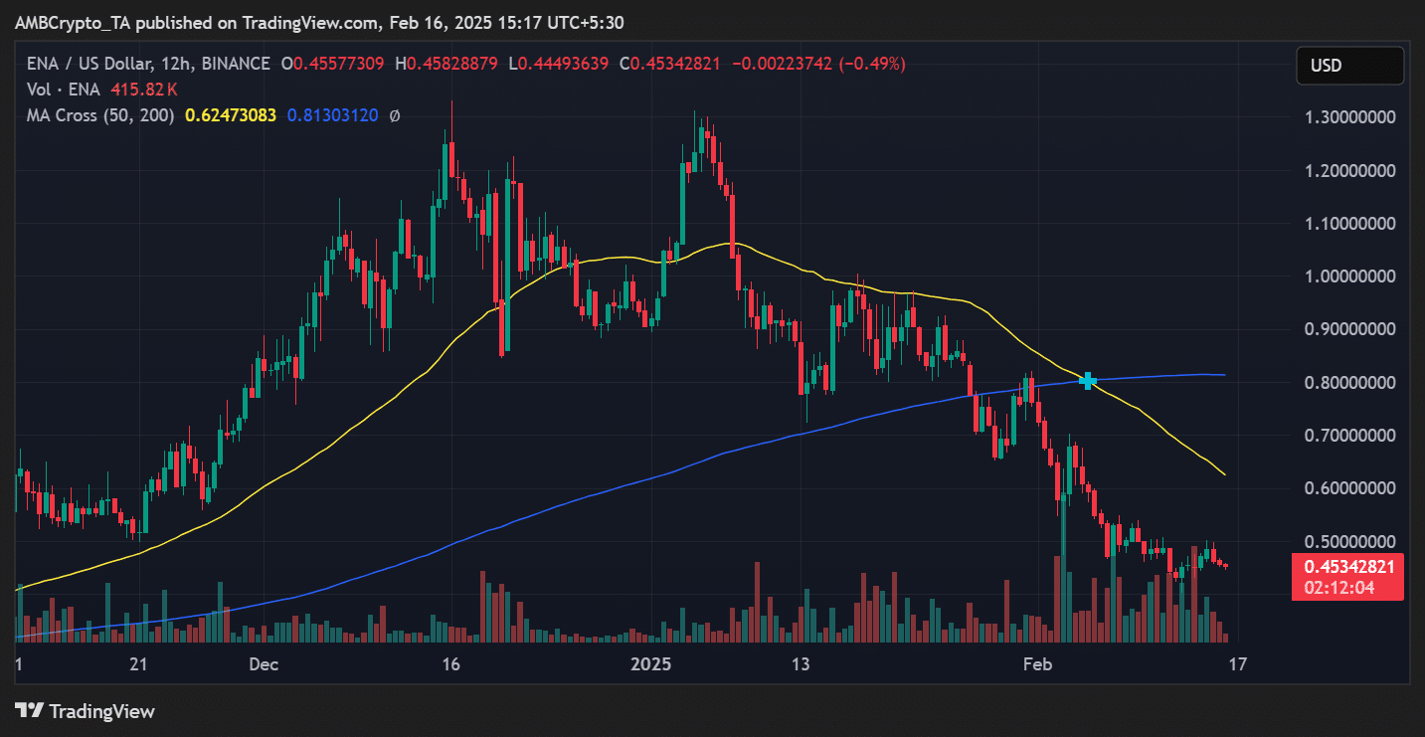
Task: Click the 16 date label on time axis
Action: coord(450,663)
